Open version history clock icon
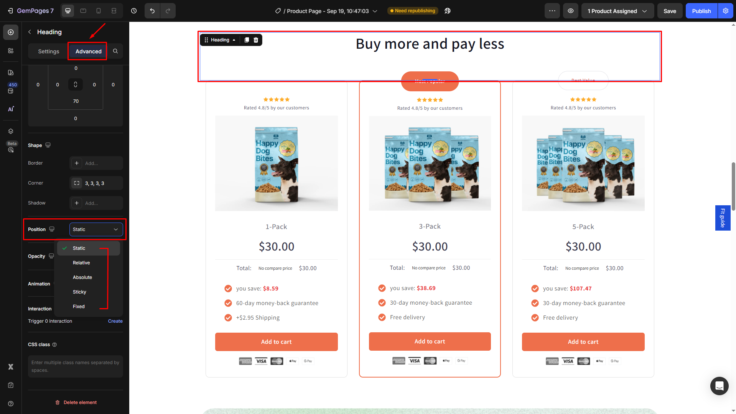 (x=134, y=11)
